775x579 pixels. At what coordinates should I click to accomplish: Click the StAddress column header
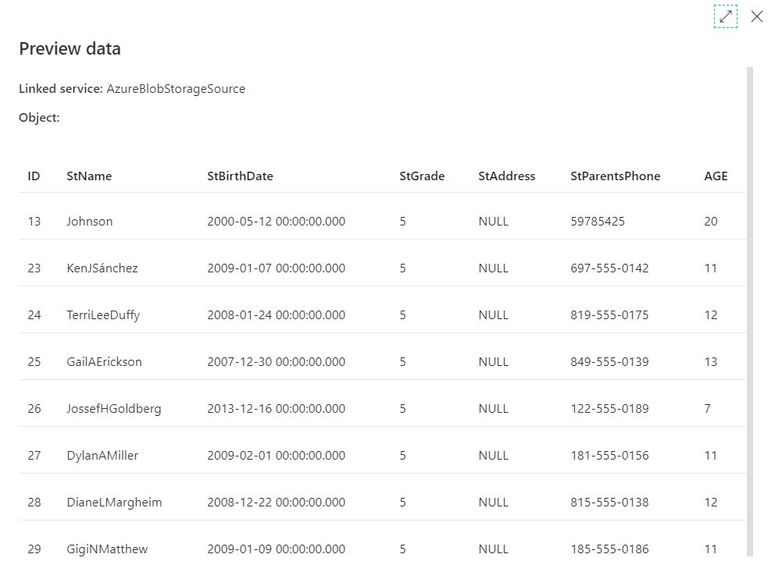tap(506, 176)
